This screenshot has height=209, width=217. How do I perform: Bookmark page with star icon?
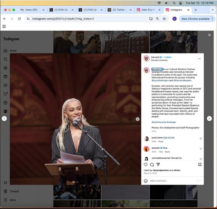point(164,19)
